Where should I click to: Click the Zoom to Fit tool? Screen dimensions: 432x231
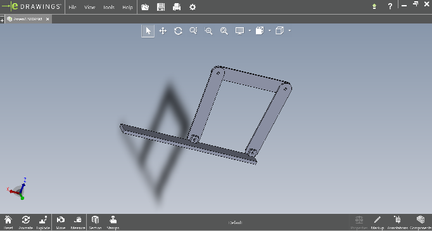[x=224, y=31]
